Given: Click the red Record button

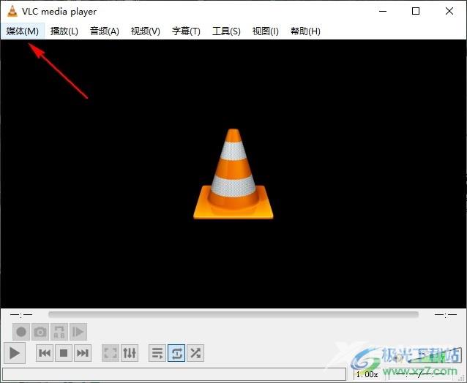Looking at the screenshot, I should [x=21, y=332].
